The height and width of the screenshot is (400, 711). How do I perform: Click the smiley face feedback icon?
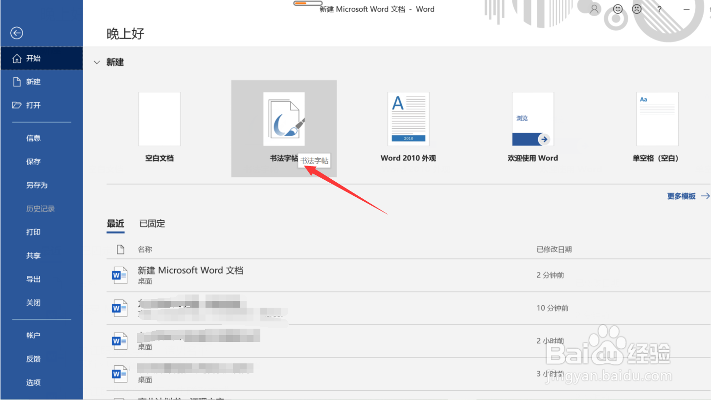coord(618,9)
